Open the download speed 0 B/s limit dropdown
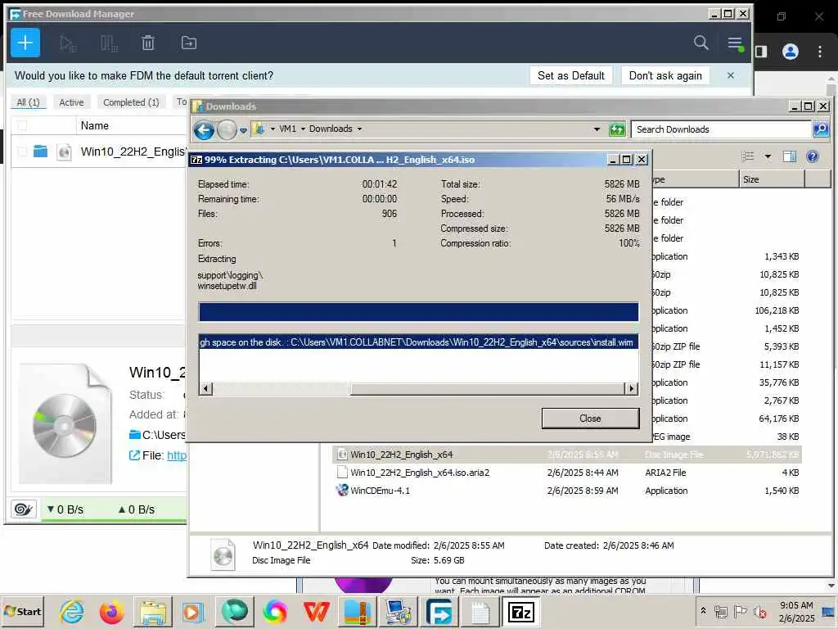This screenshot has height=629, width=838. pyautogui.click(x=65, y=509)
